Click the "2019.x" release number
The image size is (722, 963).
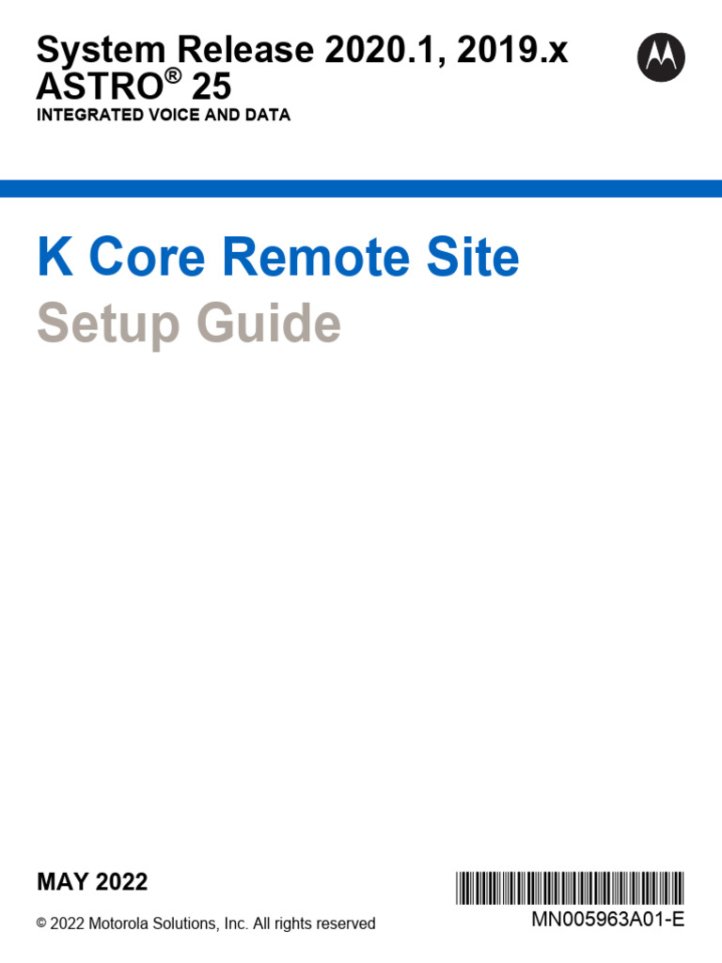pos(513,49)
